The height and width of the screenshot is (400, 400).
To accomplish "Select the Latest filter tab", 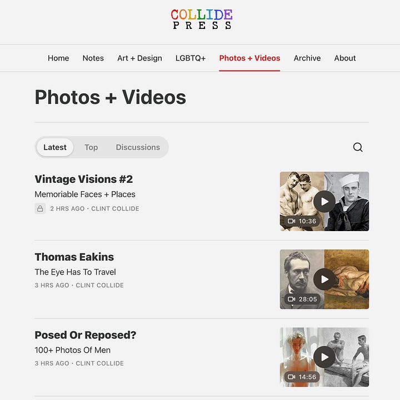I will tap(55, 147).
